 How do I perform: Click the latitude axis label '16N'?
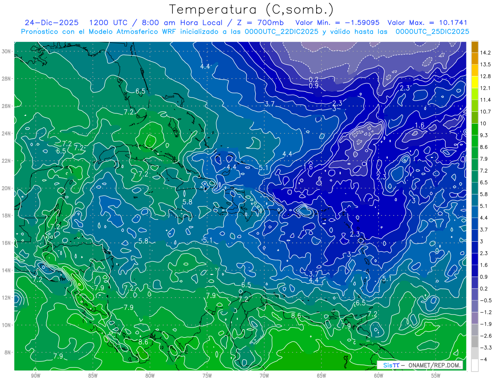pos(7,243)
